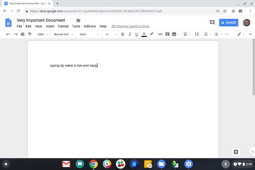The height and width of the screenshot is (170, 255).
Task: Click the Insert image icon
Action: [174, 34]
